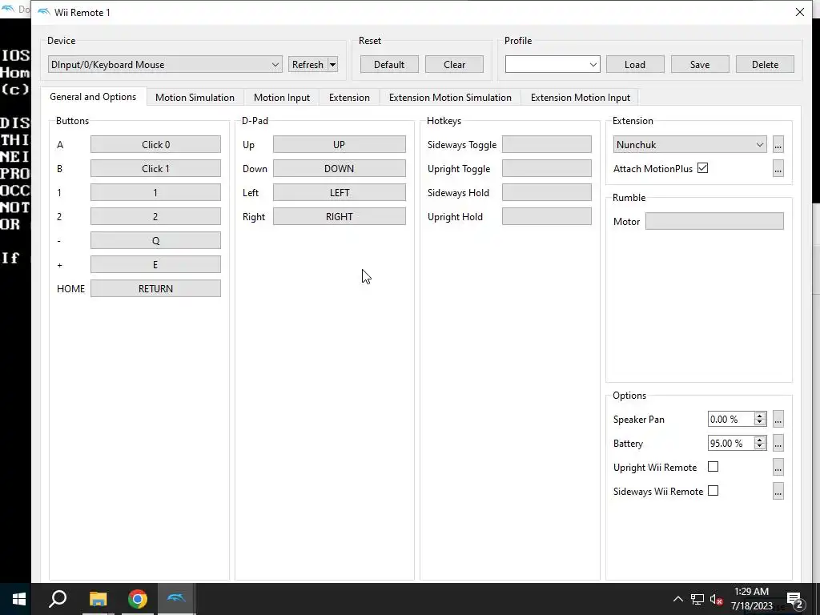Open File Explorer from the taskbar
Viewport: 820px width, 615px height.
(x=98, y=599)
